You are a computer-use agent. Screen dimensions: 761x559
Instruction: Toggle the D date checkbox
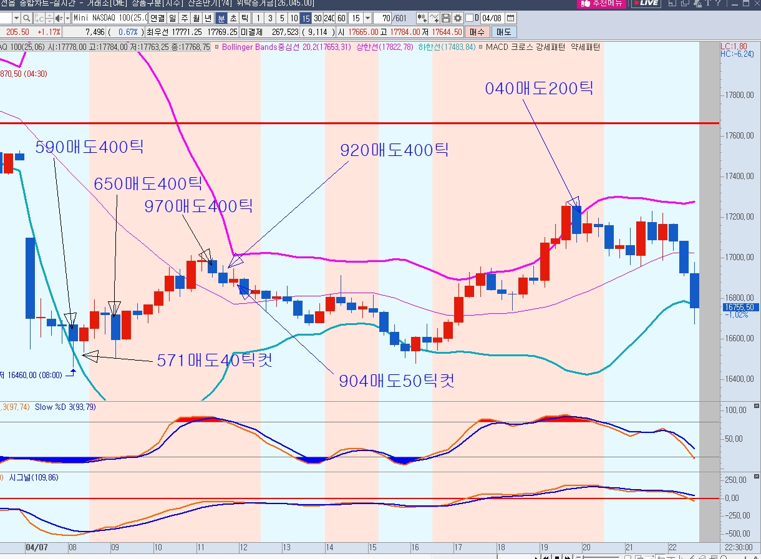pos(469,18)
